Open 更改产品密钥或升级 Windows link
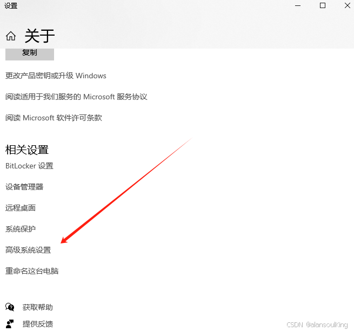Screen dimensions: 354x332 [x=56, y=76]
